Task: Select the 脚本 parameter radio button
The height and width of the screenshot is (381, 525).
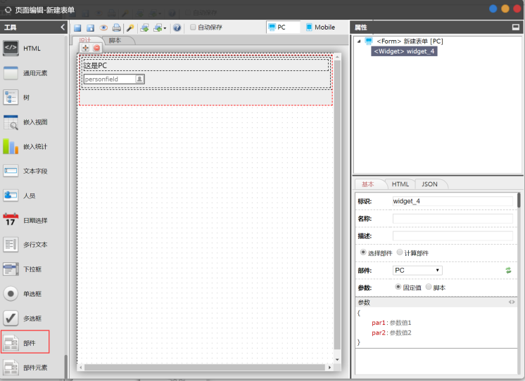Action: 429,287
